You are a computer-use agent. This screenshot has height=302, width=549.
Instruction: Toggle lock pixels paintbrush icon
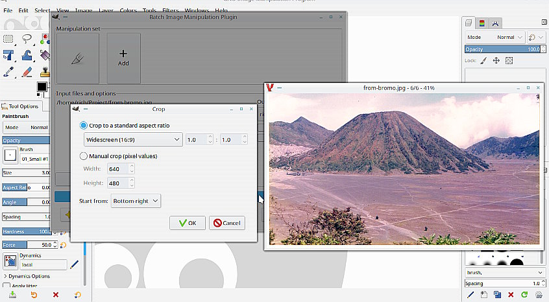click(483, 60)
